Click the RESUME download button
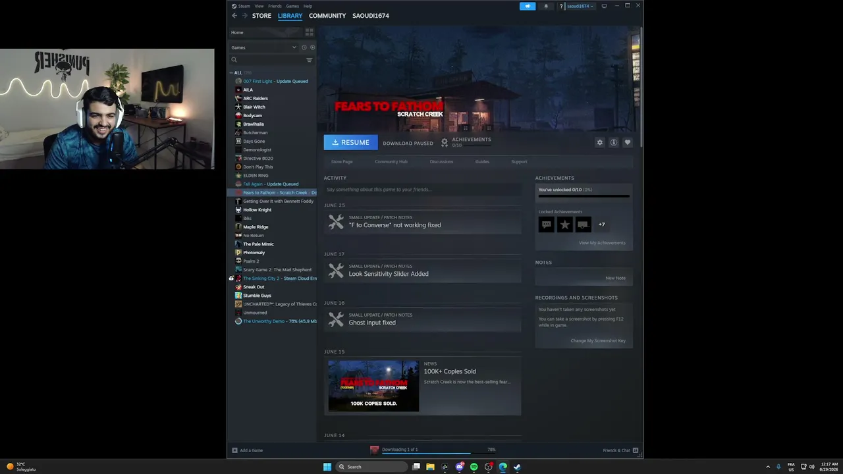This screenshot has width=843, height=474. (x=351, y=142)
